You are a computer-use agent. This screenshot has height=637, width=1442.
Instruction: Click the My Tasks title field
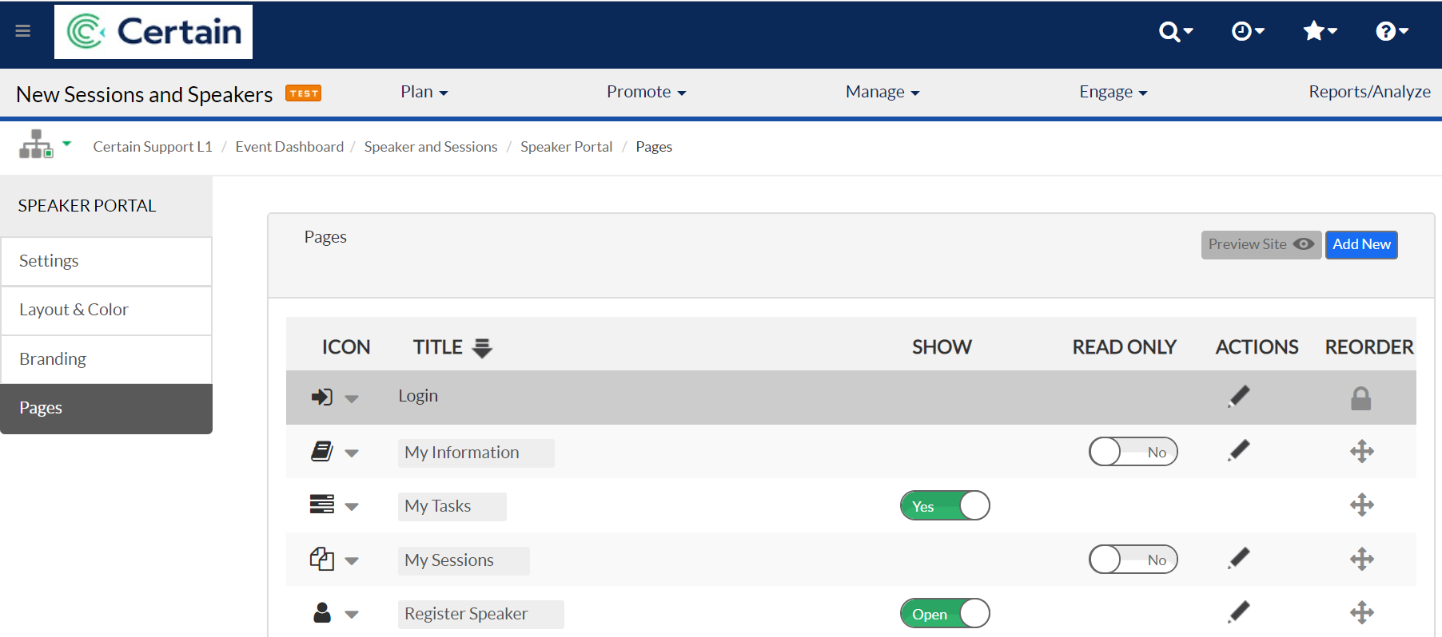click(x=452, y=506)
